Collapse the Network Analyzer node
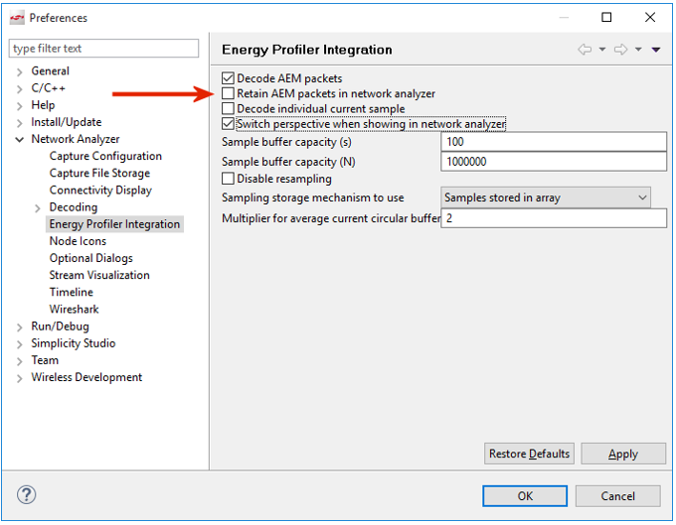Viewport: 676px width, 525px height. (x=20, y=140)
